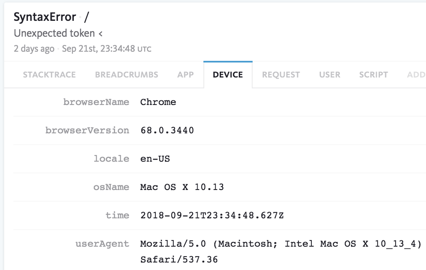Open the REQUEST tab

281,75
